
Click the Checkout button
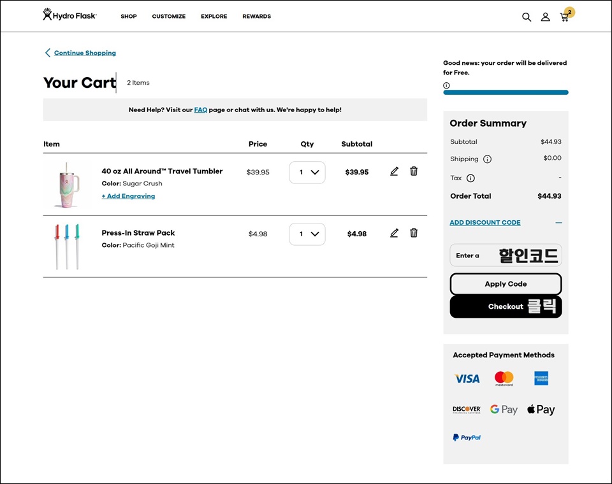pos(506,307)
